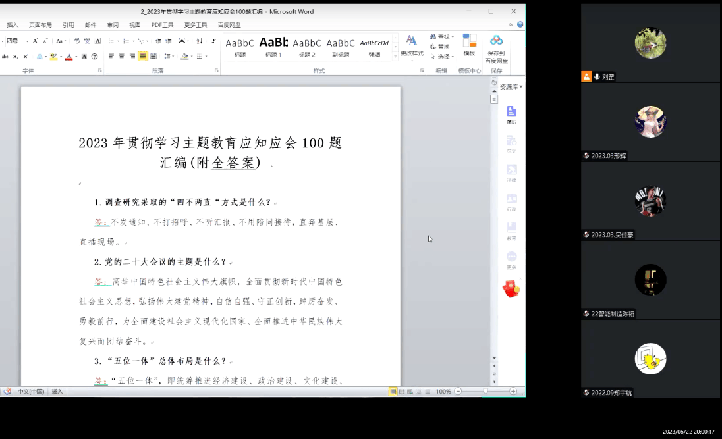Expand the 资源库 dropdown
This screenshot has height=439, width=722.
tap(511, 86)
